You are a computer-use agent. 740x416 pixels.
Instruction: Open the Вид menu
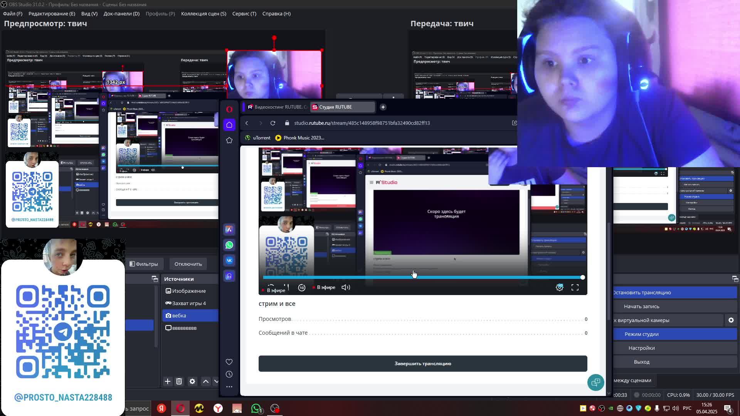click(x=89, y=13)
